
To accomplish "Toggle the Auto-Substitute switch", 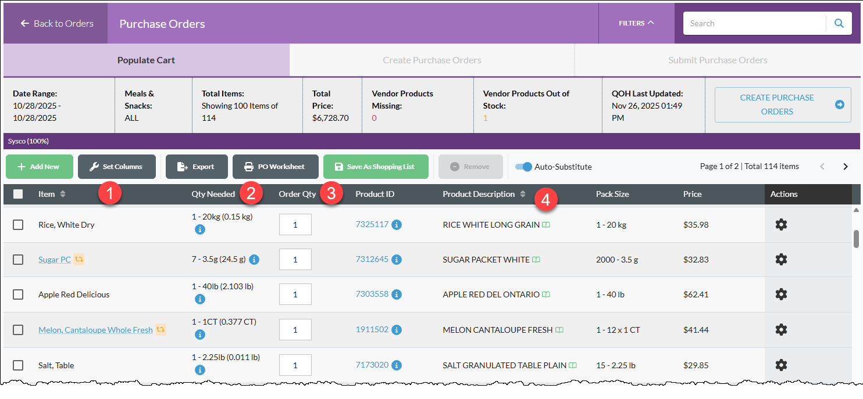I will click(524, 167).
